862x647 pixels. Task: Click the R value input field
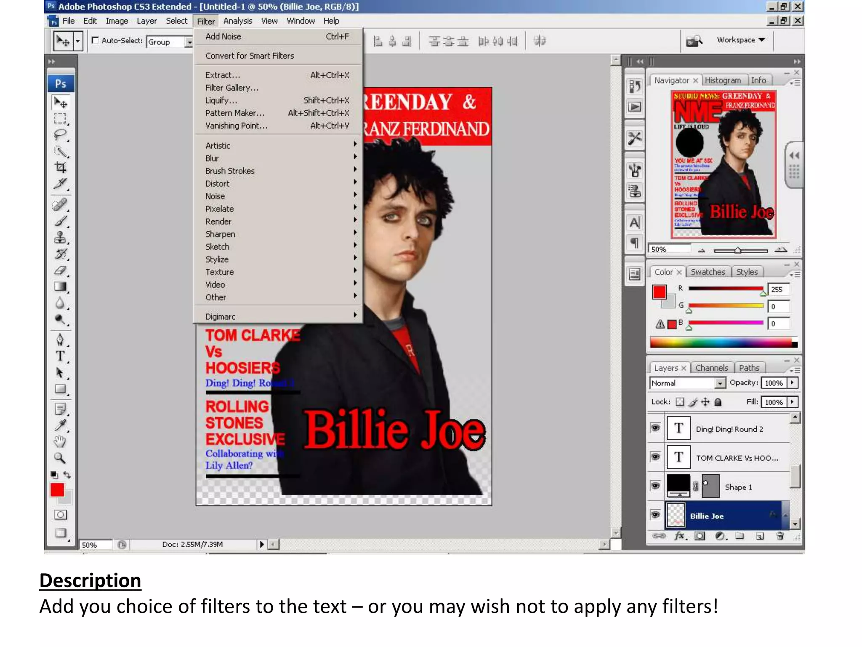[x=779, y=289]
